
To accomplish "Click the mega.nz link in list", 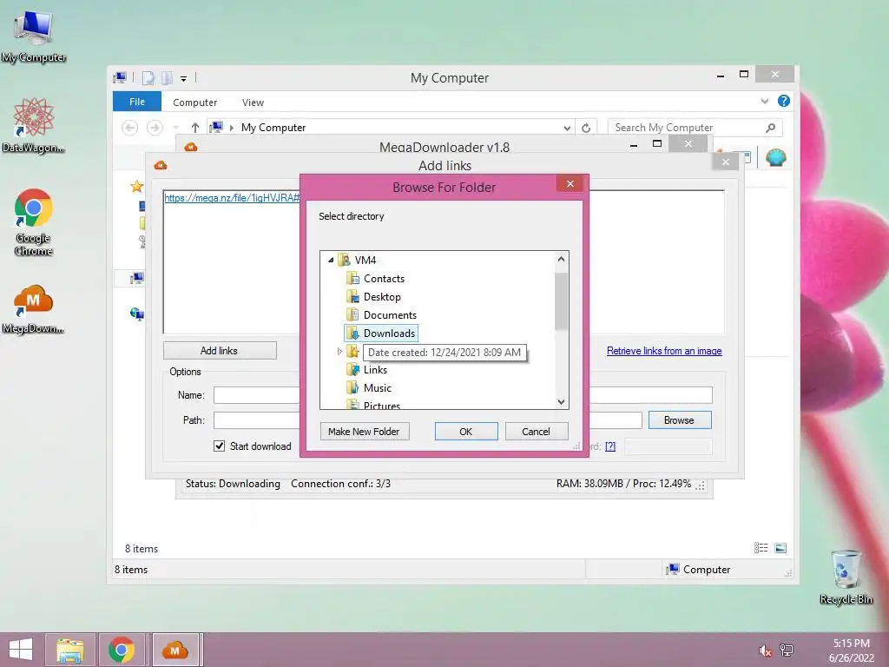I will pos(232,197).
